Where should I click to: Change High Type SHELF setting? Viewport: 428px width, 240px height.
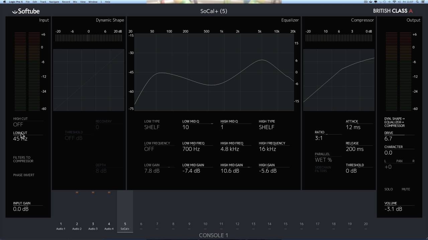click(266, 127)
